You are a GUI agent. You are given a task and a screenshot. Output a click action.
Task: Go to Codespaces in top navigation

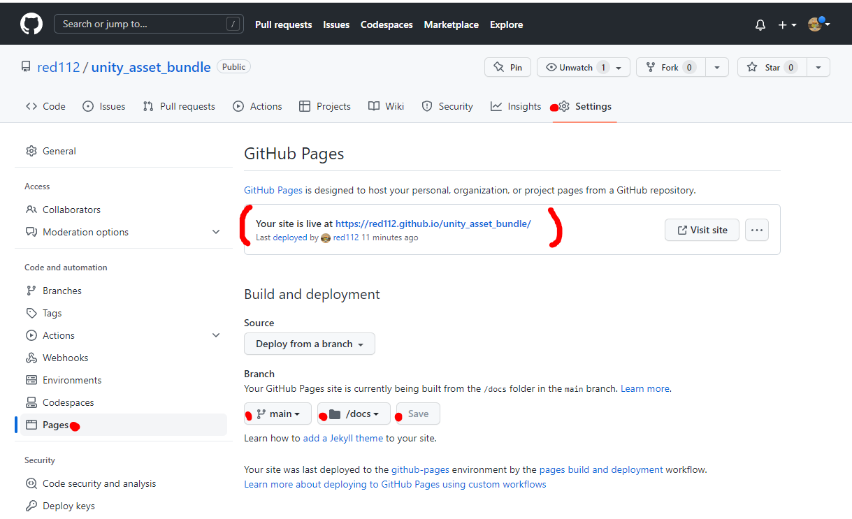click(387, 24)
